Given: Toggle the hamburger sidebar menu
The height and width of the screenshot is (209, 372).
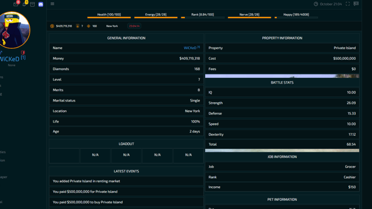Looking at the screenshot, I should (x=52, y=4).
